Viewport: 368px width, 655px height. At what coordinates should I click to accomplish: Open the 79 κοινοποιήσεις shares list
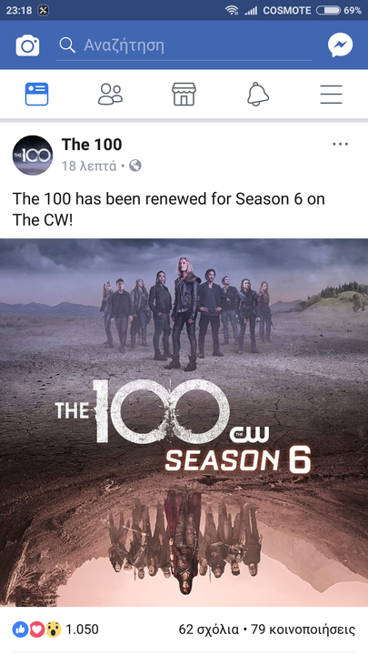click(x=303, y=630)
